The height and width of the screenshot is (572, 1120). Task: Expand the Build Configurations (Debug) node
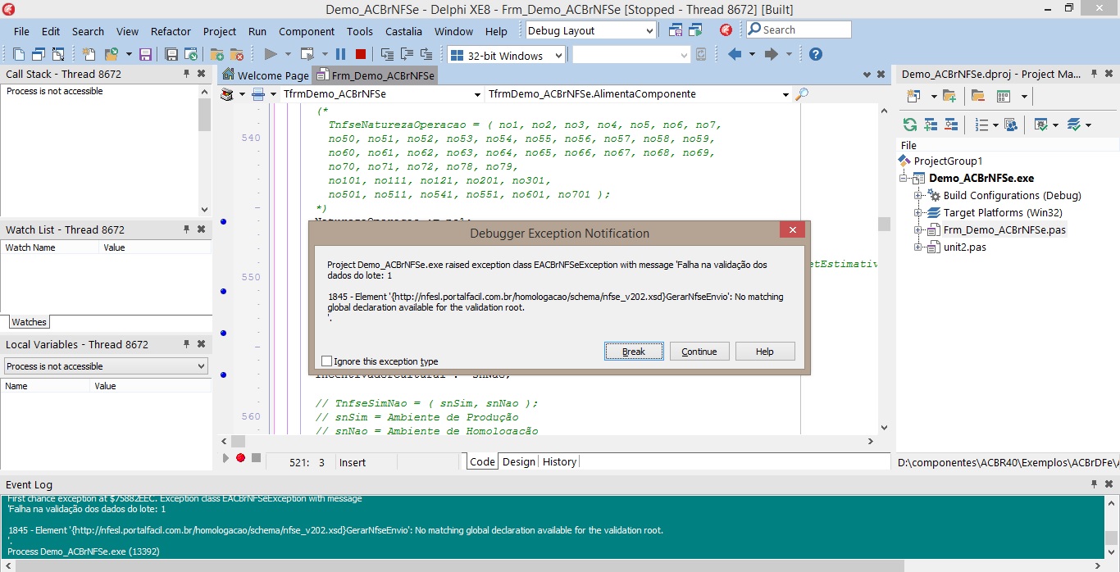tap(918, 196)
